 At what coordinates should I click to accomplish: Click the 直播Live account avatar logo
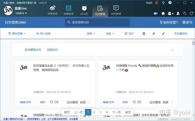(x=8, y=10)
